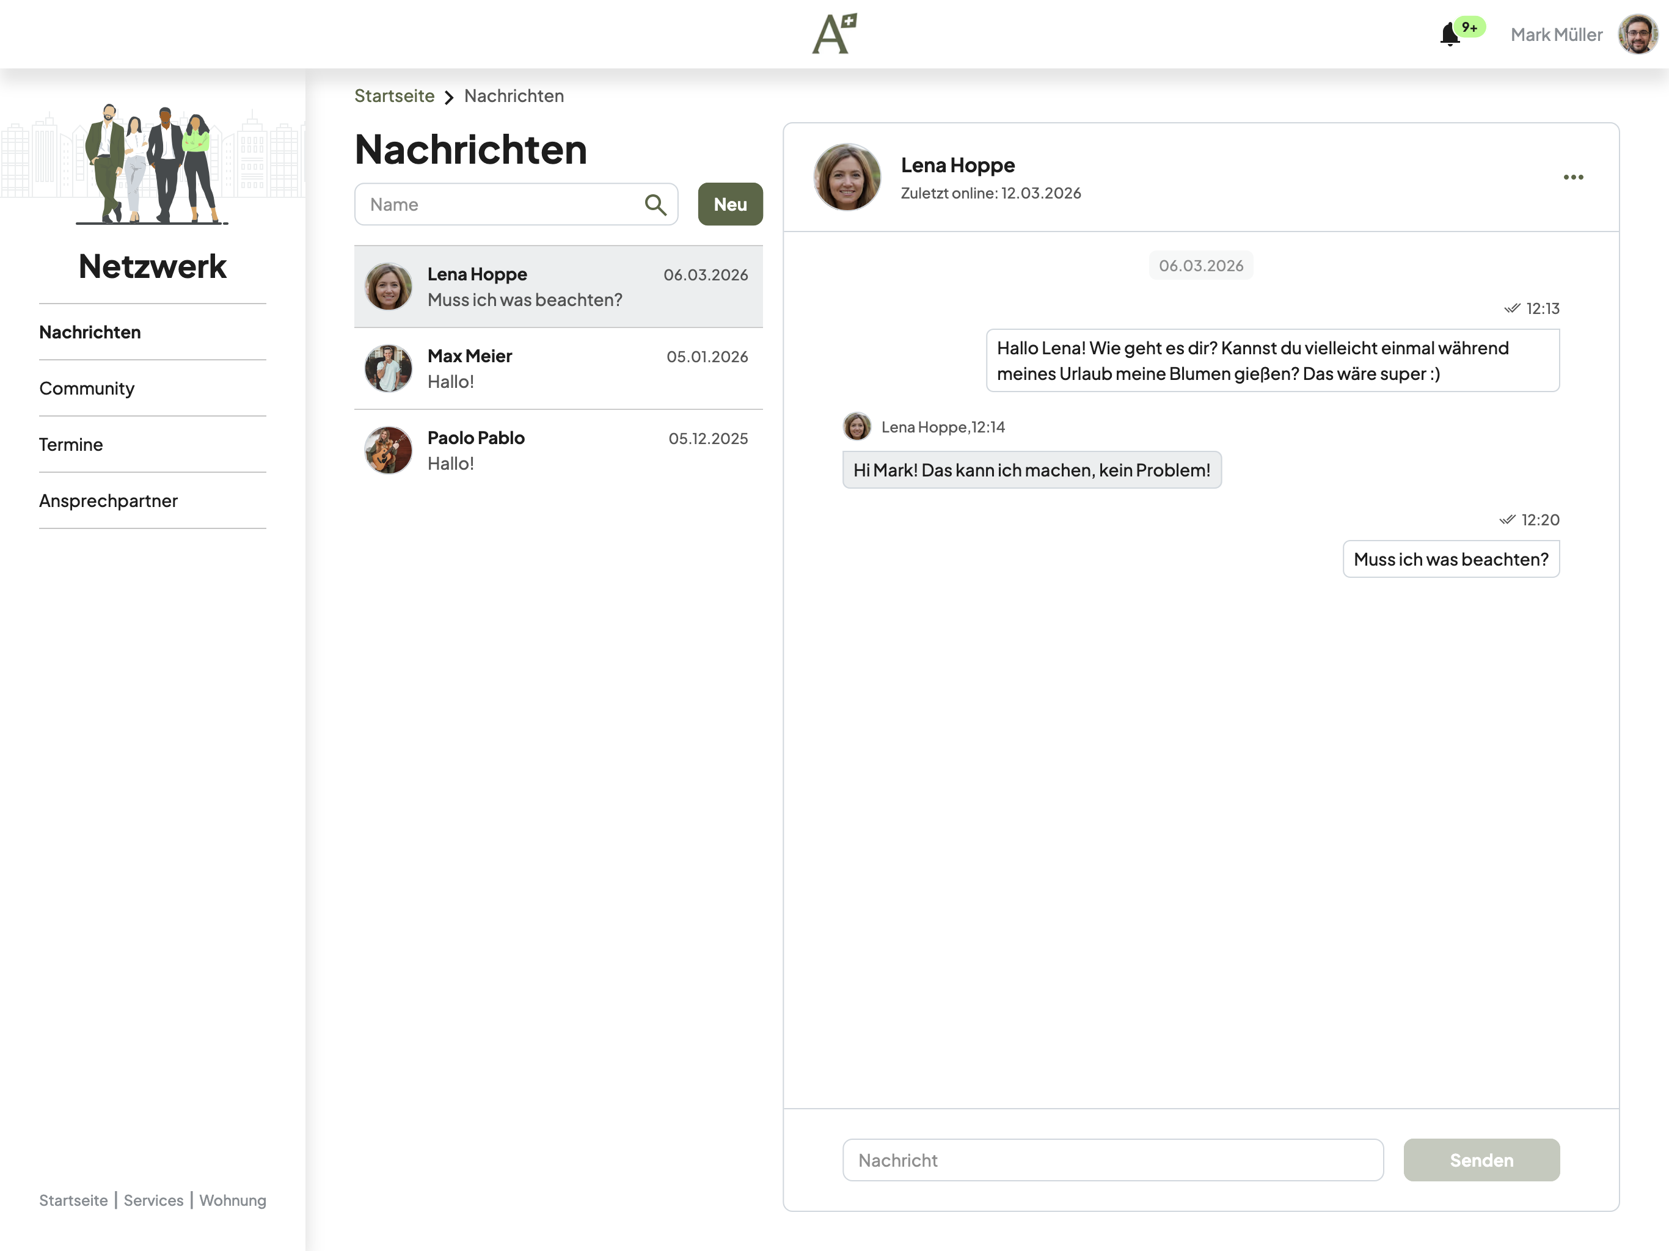Click the read-receipt checkmarks at 12:13
This screenshot has height=1251, width=1669.
coord(1511,308)
